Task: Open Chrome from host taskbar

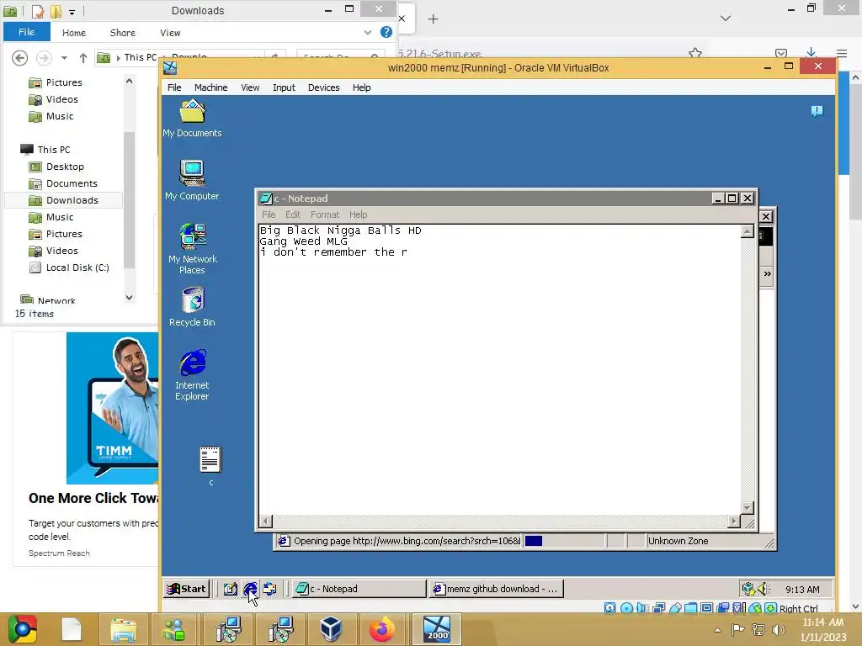Action: (x=22, y=629)
